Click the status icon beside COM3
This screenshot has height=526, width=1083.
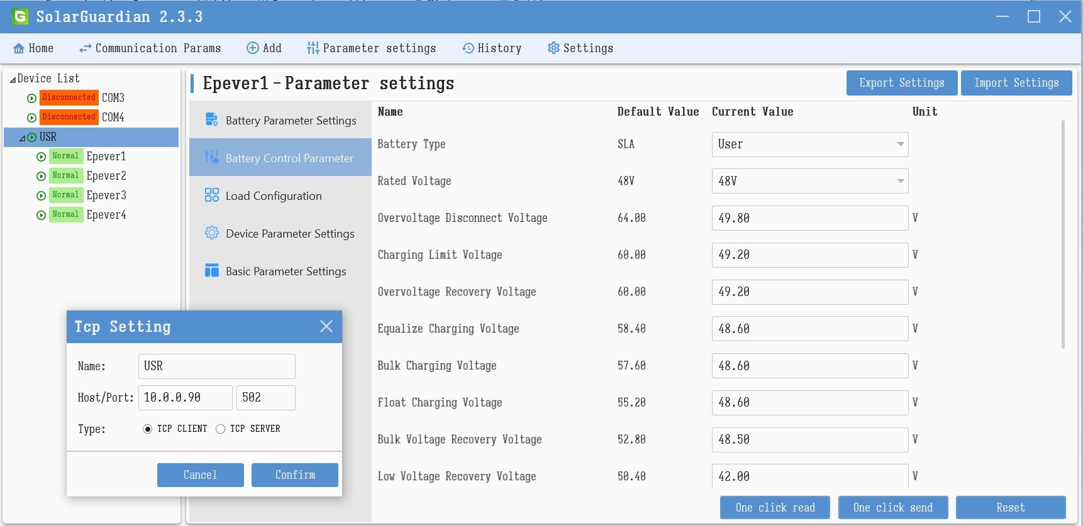31,98
